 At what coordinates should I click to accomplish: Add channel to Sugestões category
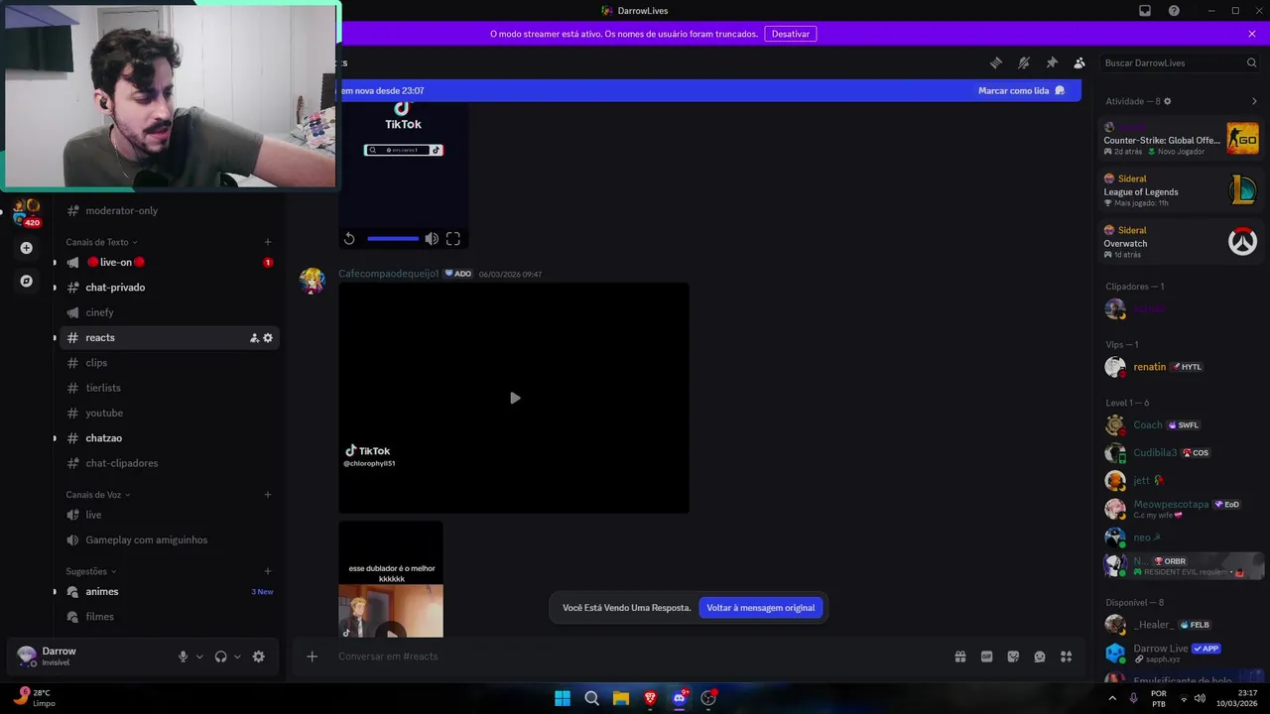pyautogui.click(x=268, y=571)
